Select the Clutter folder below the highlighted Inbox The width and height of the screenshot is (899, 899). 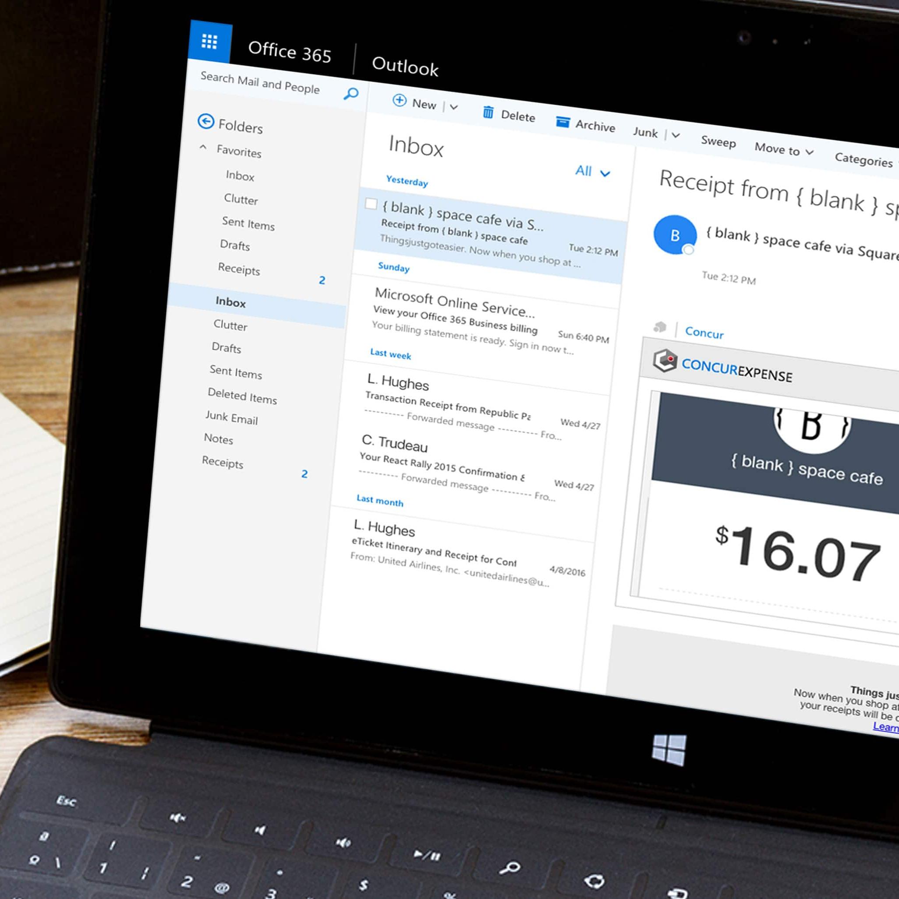[230, 325]
